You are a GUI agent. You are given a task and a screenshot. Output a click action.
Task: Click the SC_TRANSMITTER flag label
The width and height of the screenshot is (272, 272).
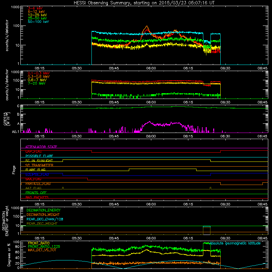[39, 165]
